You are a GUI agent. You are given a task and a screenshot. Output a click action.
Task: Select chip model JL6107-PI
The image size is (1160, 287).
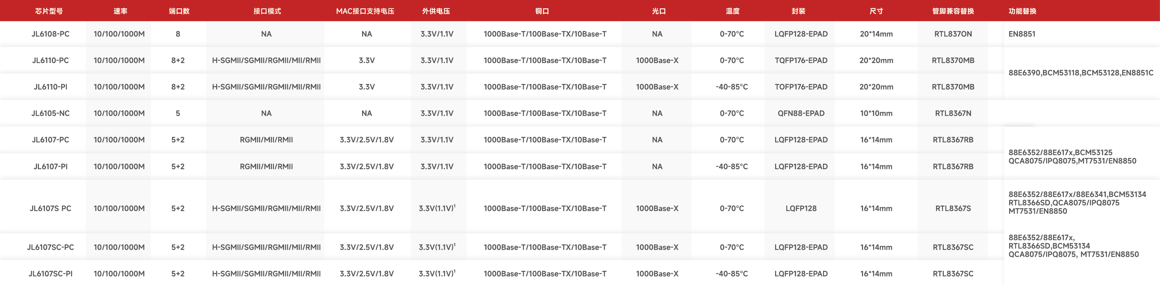[50, 166]
